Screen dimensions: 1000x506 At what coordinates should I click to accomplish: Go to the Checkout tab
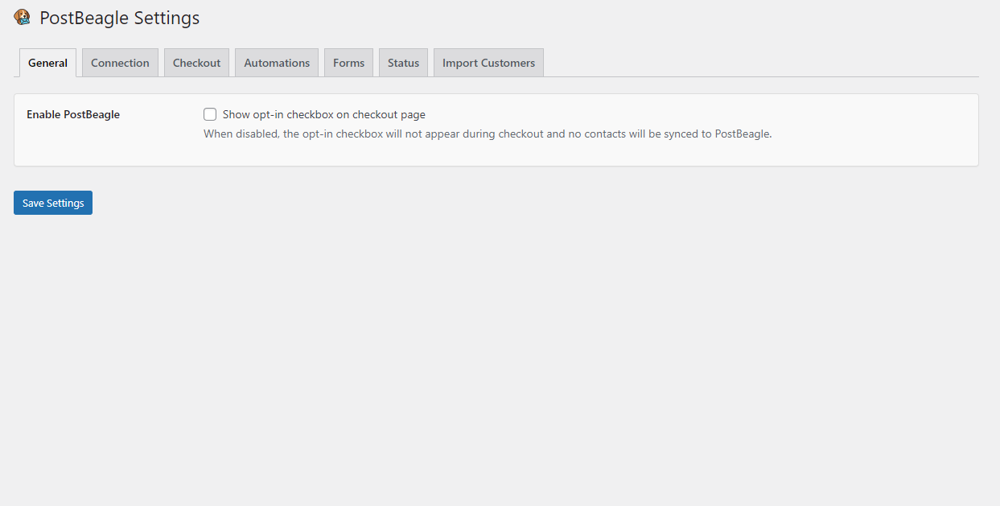[x=196, y=63]
